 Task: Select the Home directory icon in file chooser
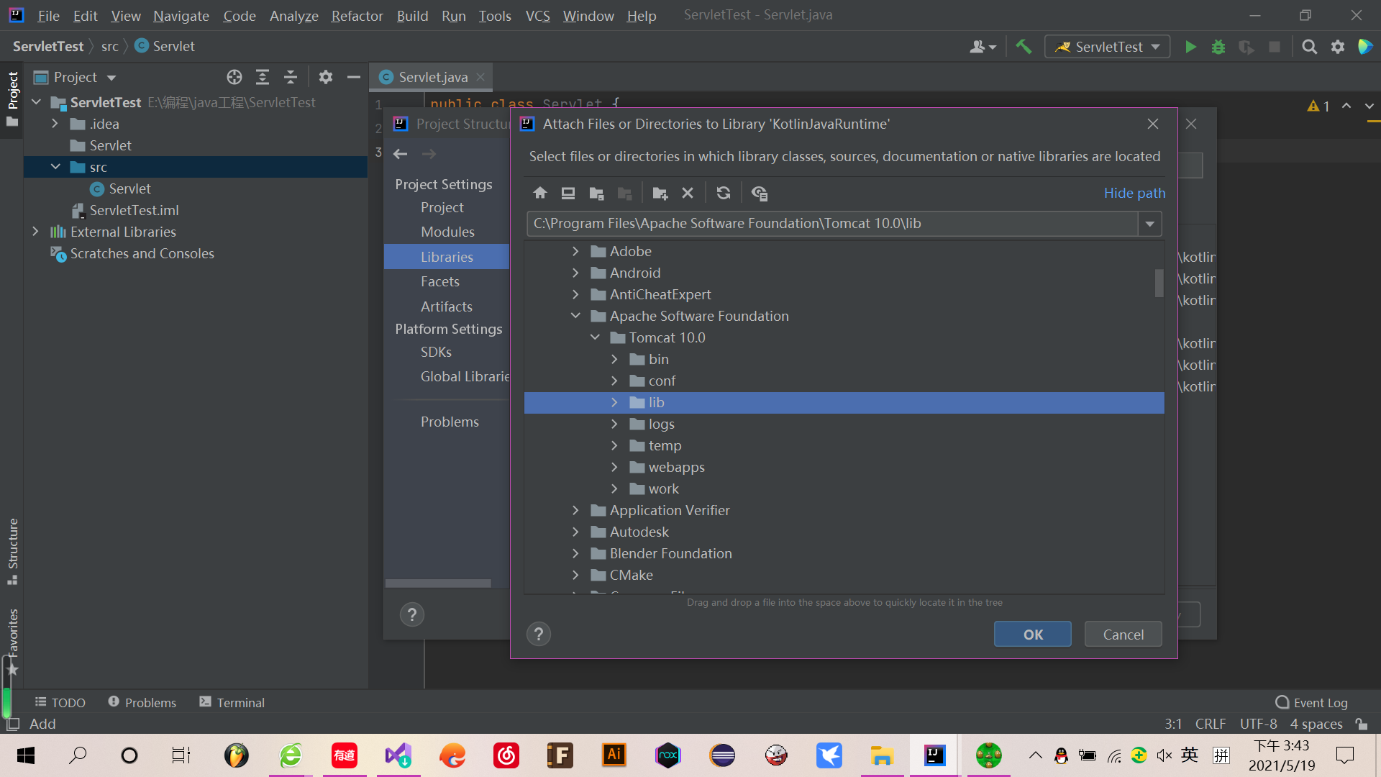click(540, 193)
